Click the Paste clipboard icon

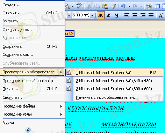click(105, 6)
